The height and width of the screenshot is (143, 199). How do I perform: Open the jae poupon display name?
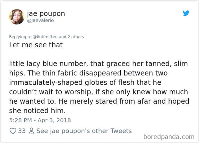click(x=46, y=14)
